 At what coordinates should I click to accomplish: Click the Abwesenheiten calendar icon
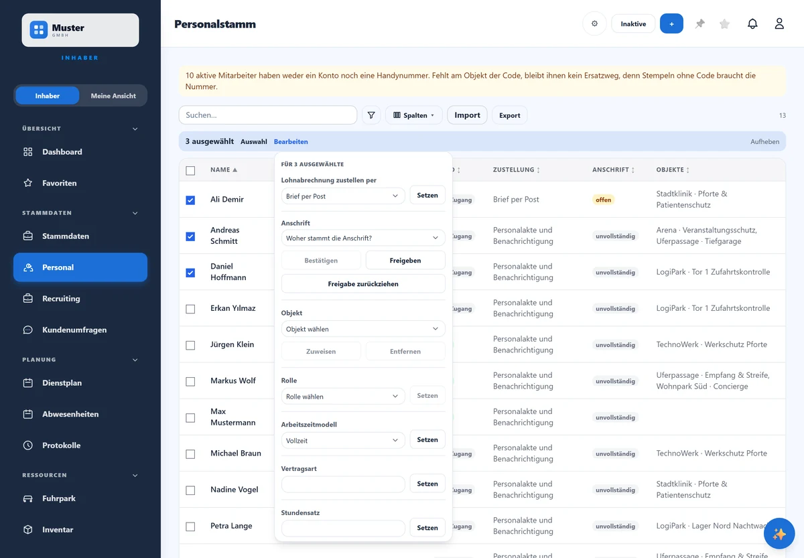pos(28,414)
